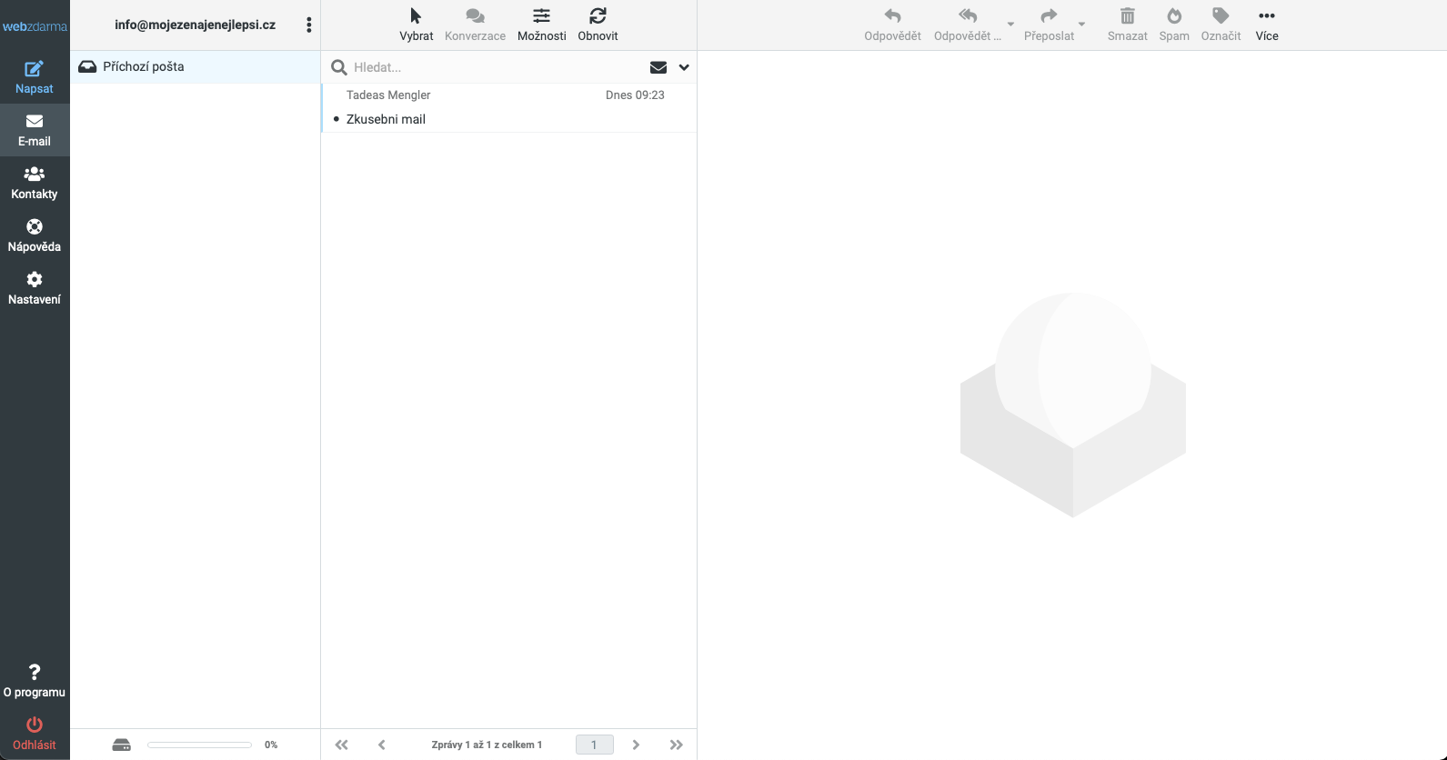Click the storage usage progress bar
Viewport: 1447px width, 760px height.
pyautogui.click(x=199, y=745)
